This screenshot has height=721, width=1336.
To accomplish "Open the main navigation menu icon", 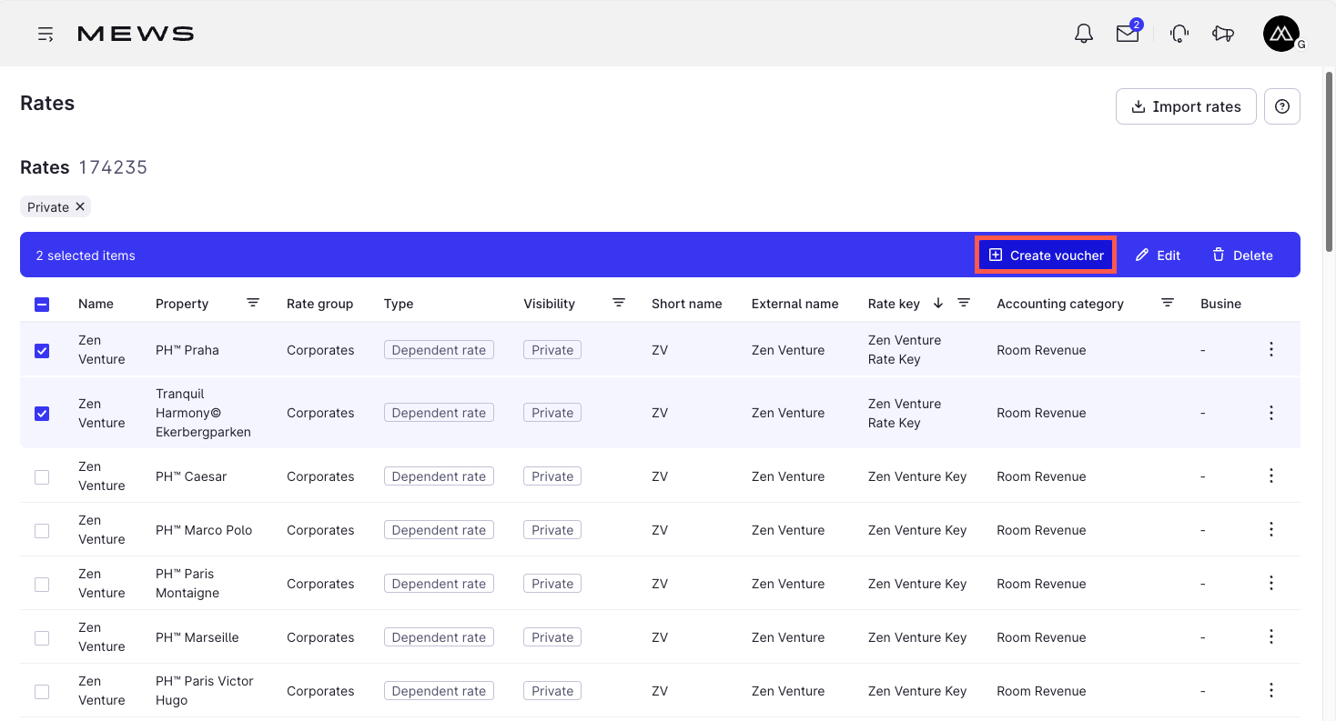I will click(x=45, y=35).
